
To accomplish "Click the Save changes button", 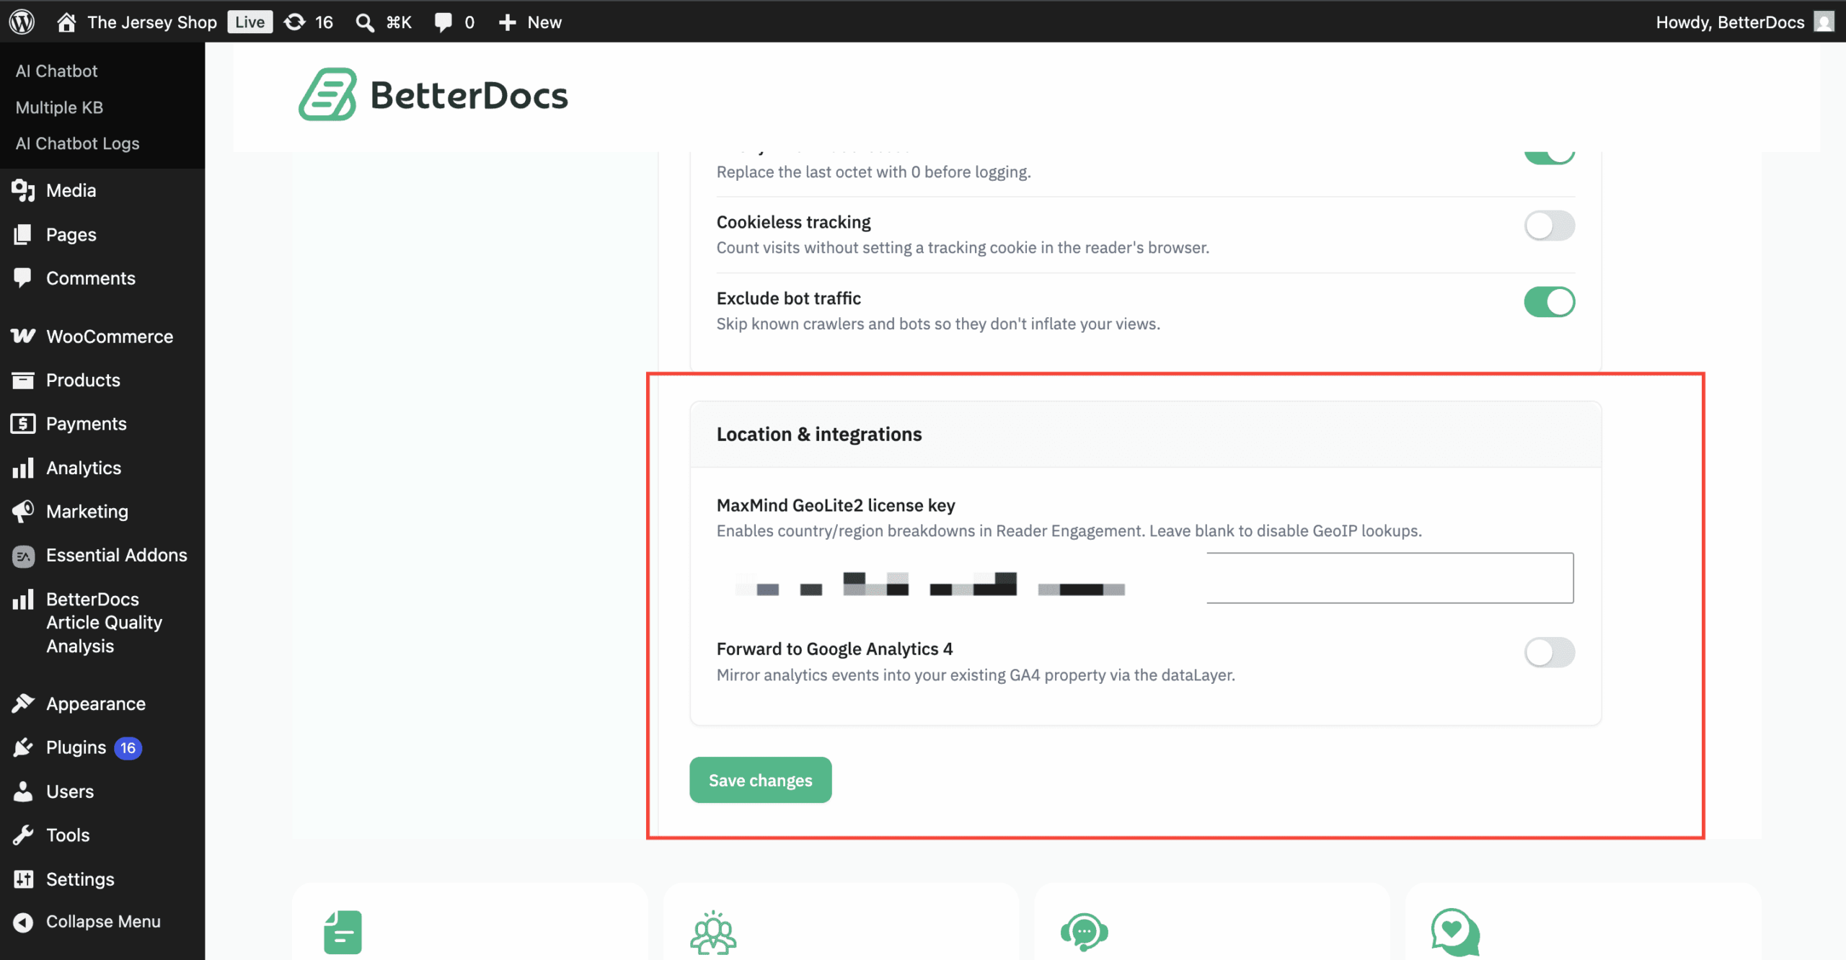I will pyautogui.click(x=760, y=780).
